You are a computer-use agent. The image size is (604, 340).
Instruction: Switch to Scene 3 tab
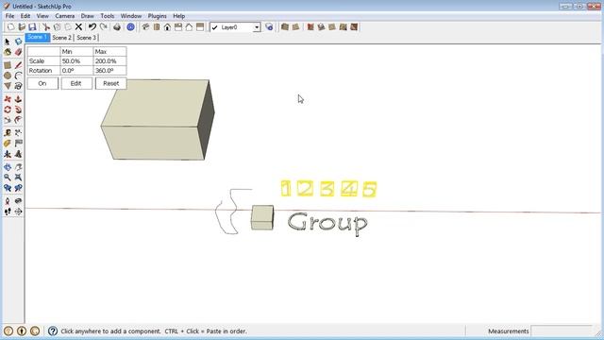click(86, 38)
